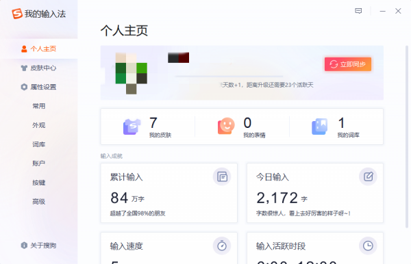Click the 个人主页 person icon
Screen dimensions: 411x264
pyautogui.click(x=24, y=49)
